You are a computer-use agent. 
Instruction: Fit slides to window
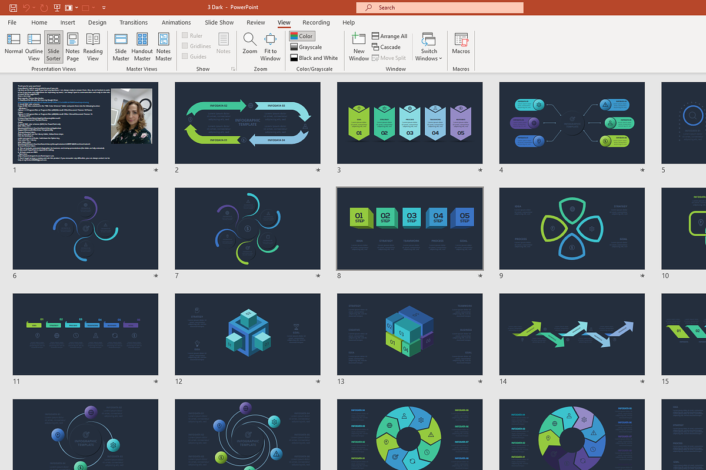pyautogui.click(x=271, y=47)
